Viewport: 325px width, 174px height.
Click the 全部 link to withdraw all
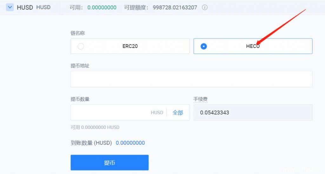tap(178, 113)
